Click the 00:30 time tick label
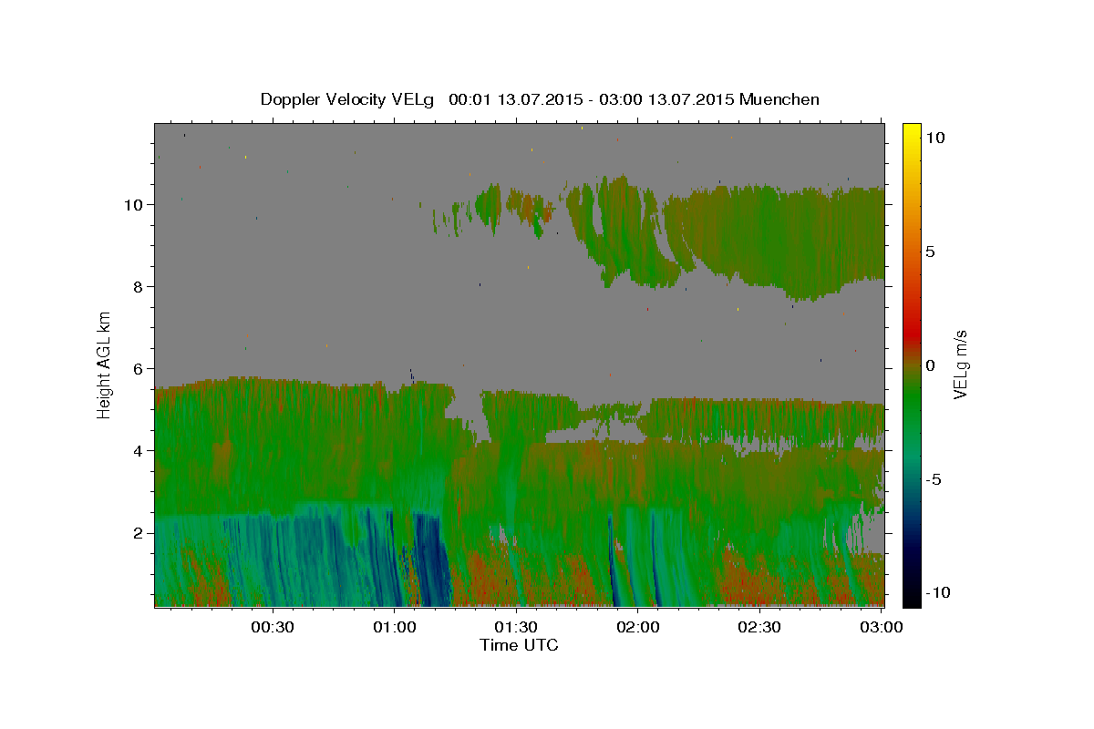This screenshot has width=1094, height=729. 273,627
